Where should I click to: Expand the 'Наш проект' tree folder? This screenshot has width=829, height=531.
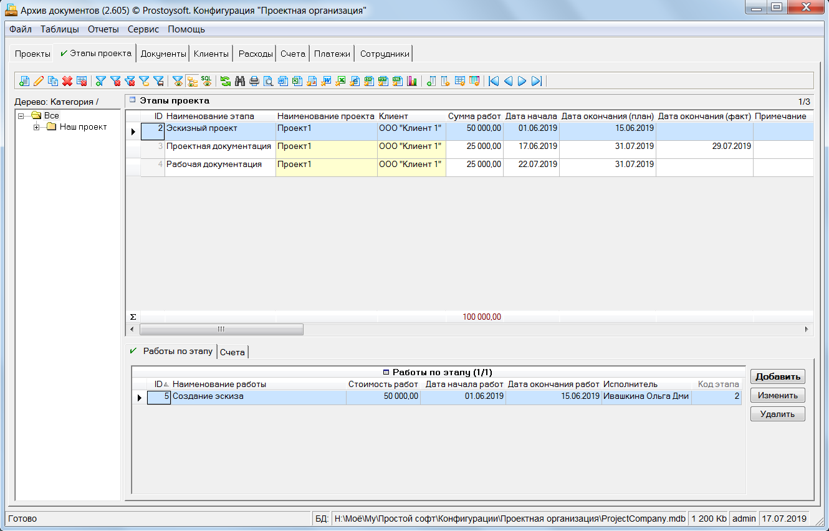tap(37, 127)
